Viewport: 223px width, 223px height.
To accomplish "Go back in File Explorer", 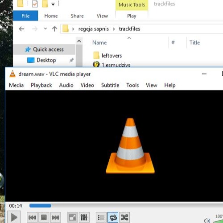I will click(22, 29).
